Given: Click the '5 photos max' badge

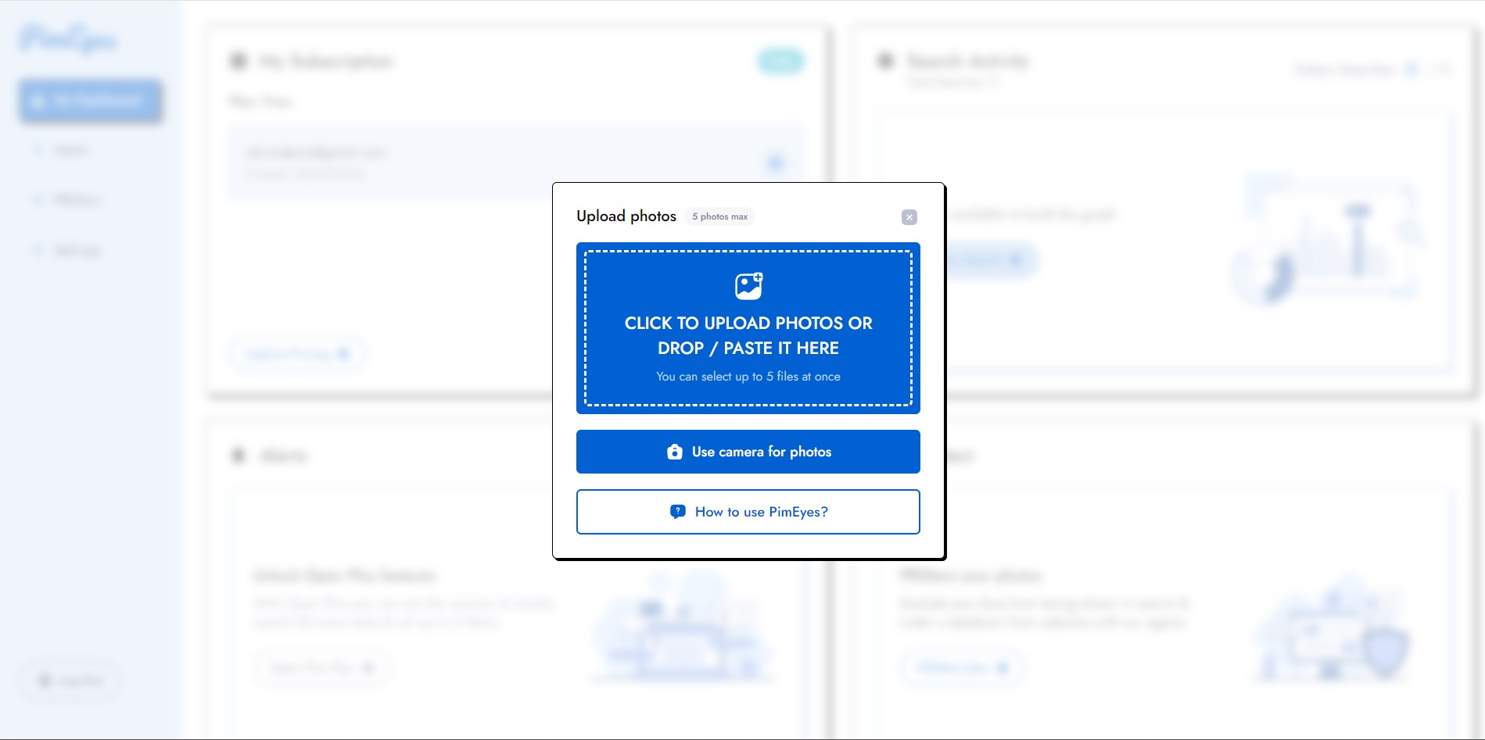Looking at the screenshot, I should click(719, 216).
